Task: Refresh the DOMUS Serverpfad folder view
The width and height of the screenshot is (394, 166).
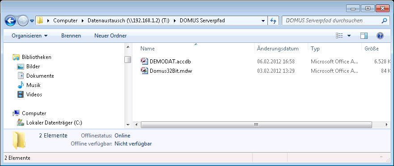Action: pyautogui.click(x=273, y=21)
